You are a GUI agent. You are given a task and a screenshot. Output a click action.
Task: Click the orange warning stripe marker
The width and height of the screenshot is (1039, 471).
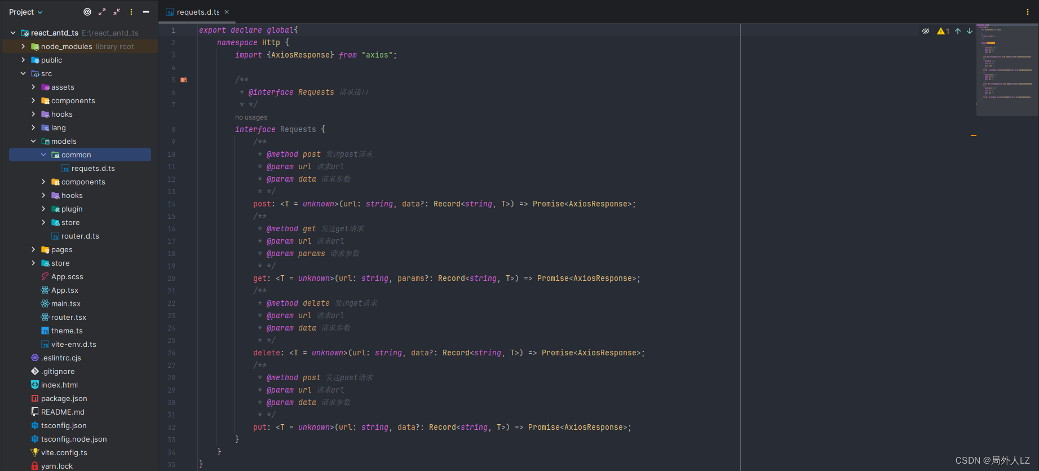974,135
